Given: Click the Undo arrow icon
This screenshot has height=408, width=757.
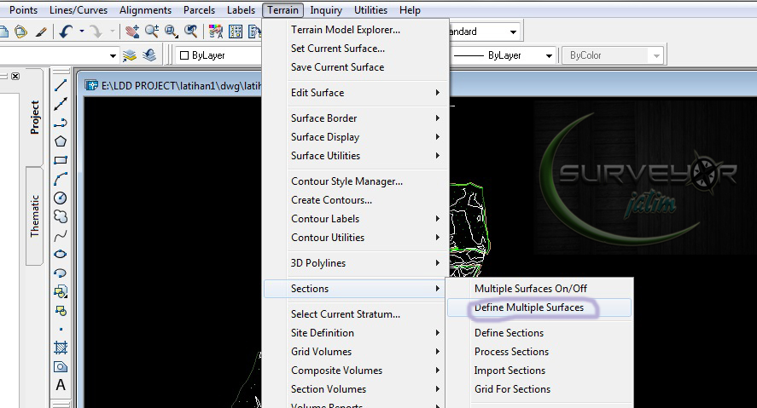Looking at the screenshot, I should pos(66,32).
